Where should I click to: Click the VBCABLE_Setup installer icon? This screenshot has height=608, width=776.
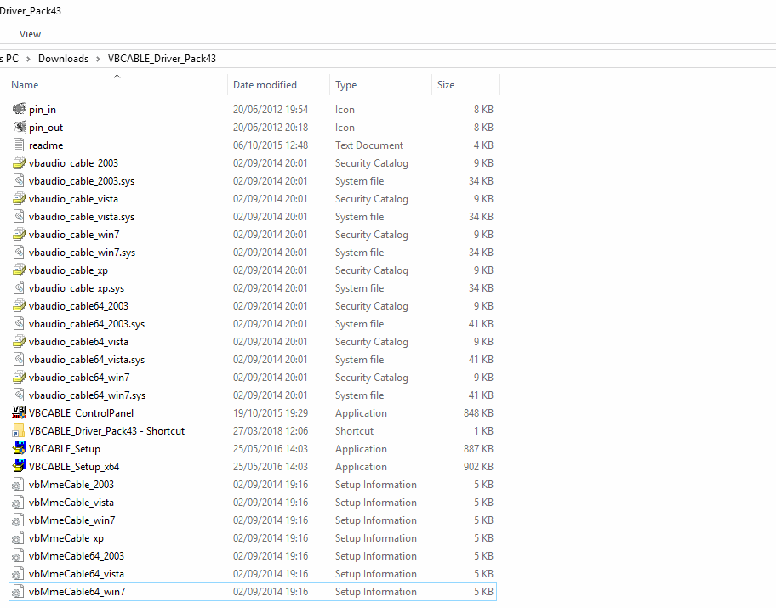click(x=20, y=449)
